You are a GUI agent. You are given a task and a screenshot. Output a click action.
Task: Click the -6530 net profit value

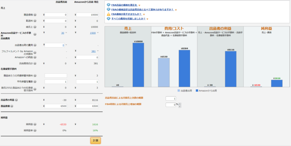[x=63, y=124]
